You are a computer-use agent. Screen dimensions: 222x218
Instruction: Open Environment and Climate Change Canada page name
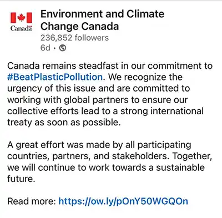pyautogui.click(x=102, y=20)
